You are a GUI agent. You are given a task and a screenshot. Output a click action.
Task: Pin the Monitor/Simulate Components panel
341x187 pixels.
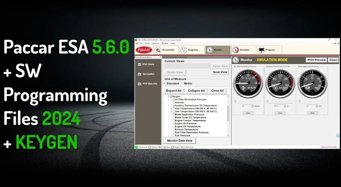point(229,57)
